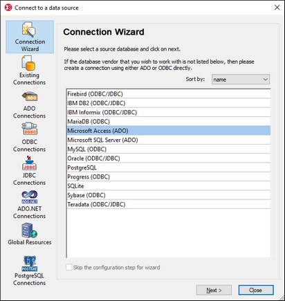Open the Global Resources icon

[x=30, y=235]
